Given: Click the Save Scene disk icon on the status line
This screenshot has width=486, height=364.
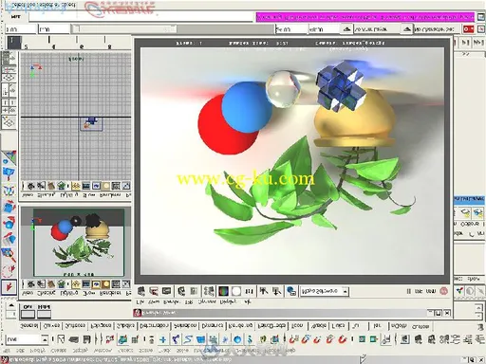Looking at the screenshot, I should [x=86, y=339].
